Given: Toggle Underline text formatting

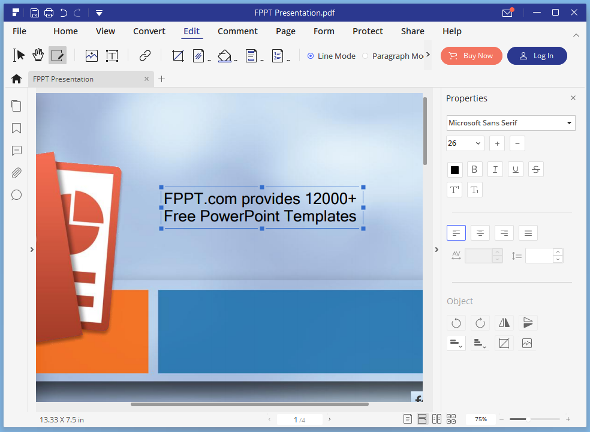Looking at the screenshot, I should pos(515,170).
